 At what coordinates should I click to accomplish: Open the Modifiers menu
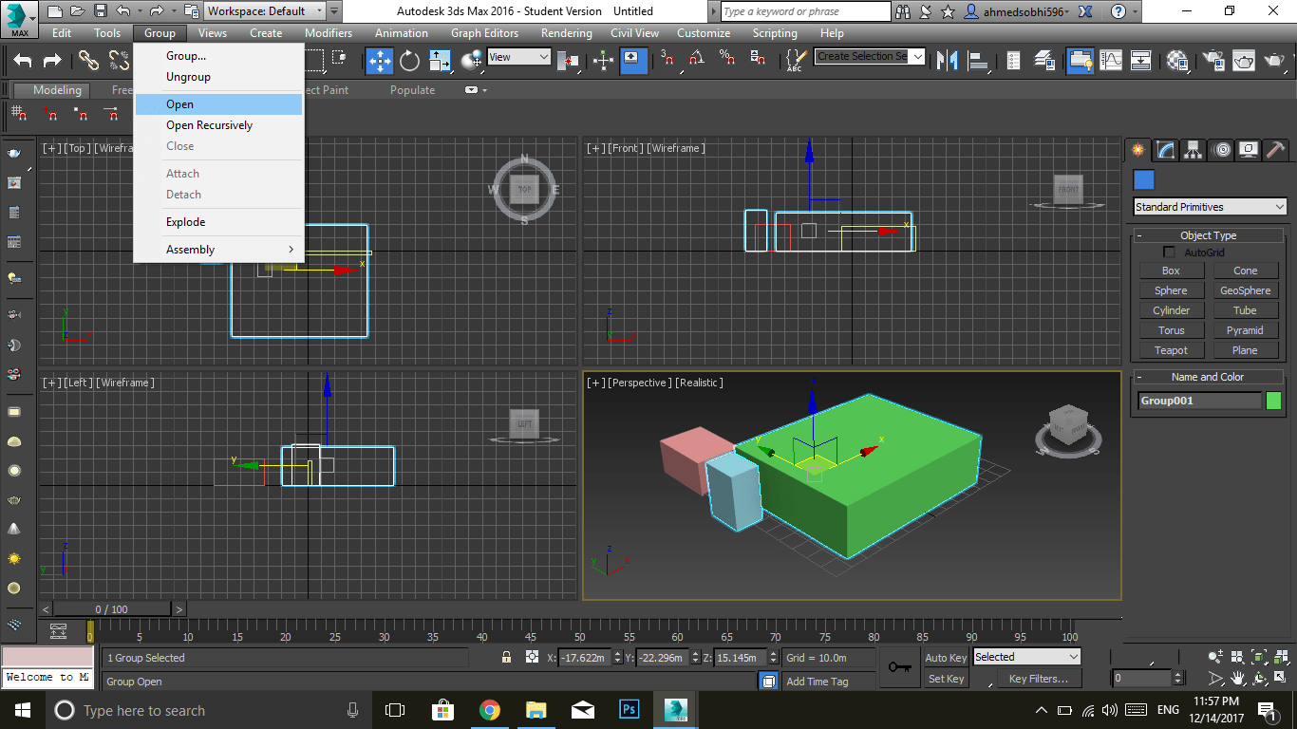tap(329, 33)
